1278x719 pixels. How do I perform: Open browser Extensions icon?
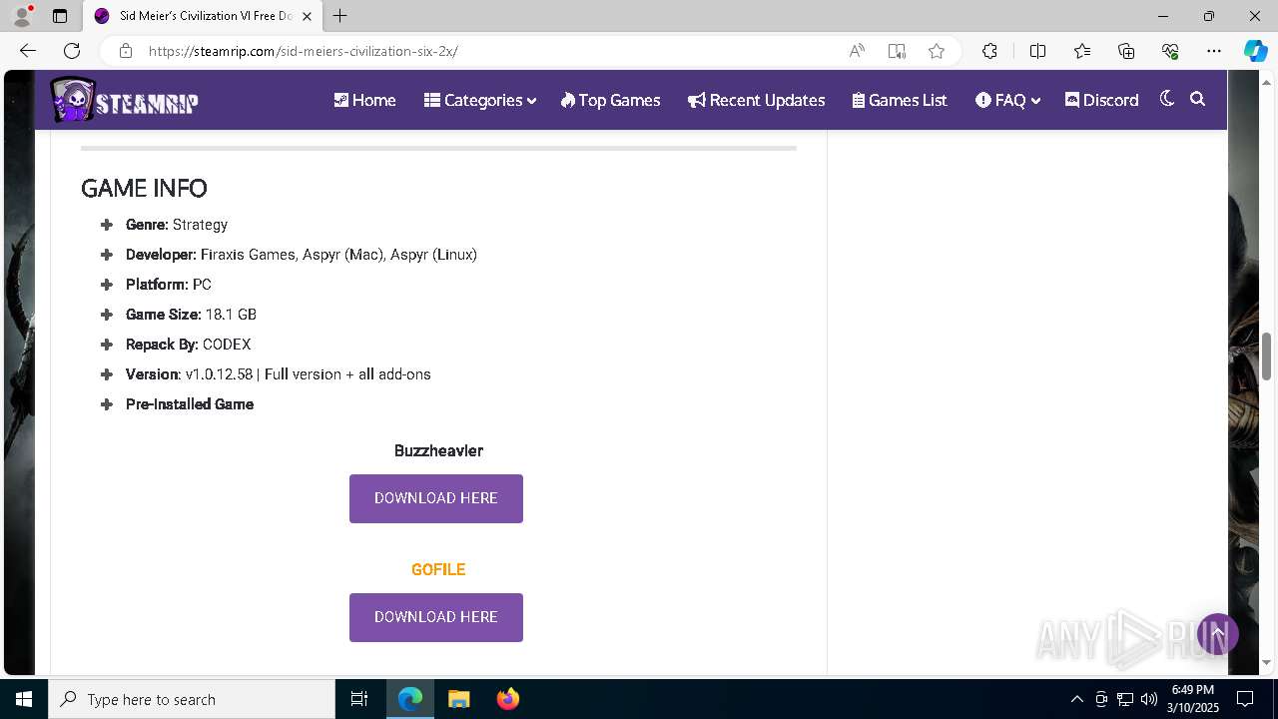[x=989, y=51]
